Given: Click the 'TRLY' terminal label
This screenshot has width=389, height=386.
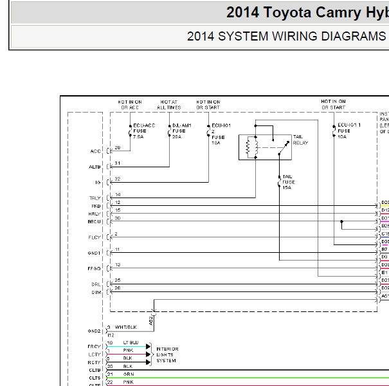Looking at the screenshot, I should point(95,198).
